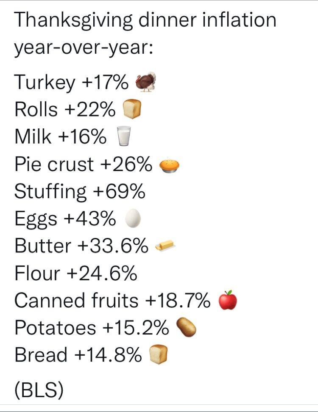Select the "Flour +24.6%" line
Image resolution: width=318 pixels, height=412 pixels.
[76, 274]
